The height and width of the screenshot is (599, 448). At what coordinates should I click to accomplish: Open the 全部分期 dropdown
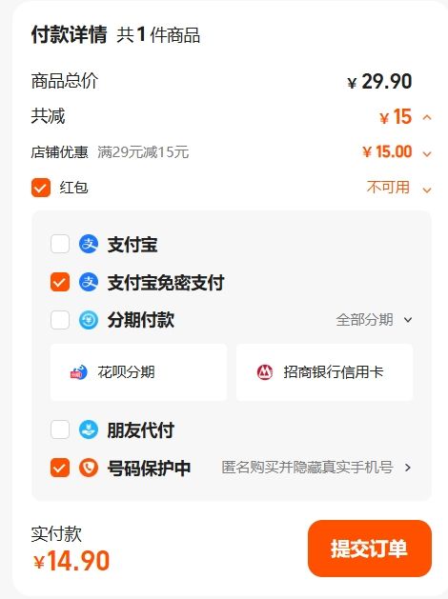(x=375, y=320)
